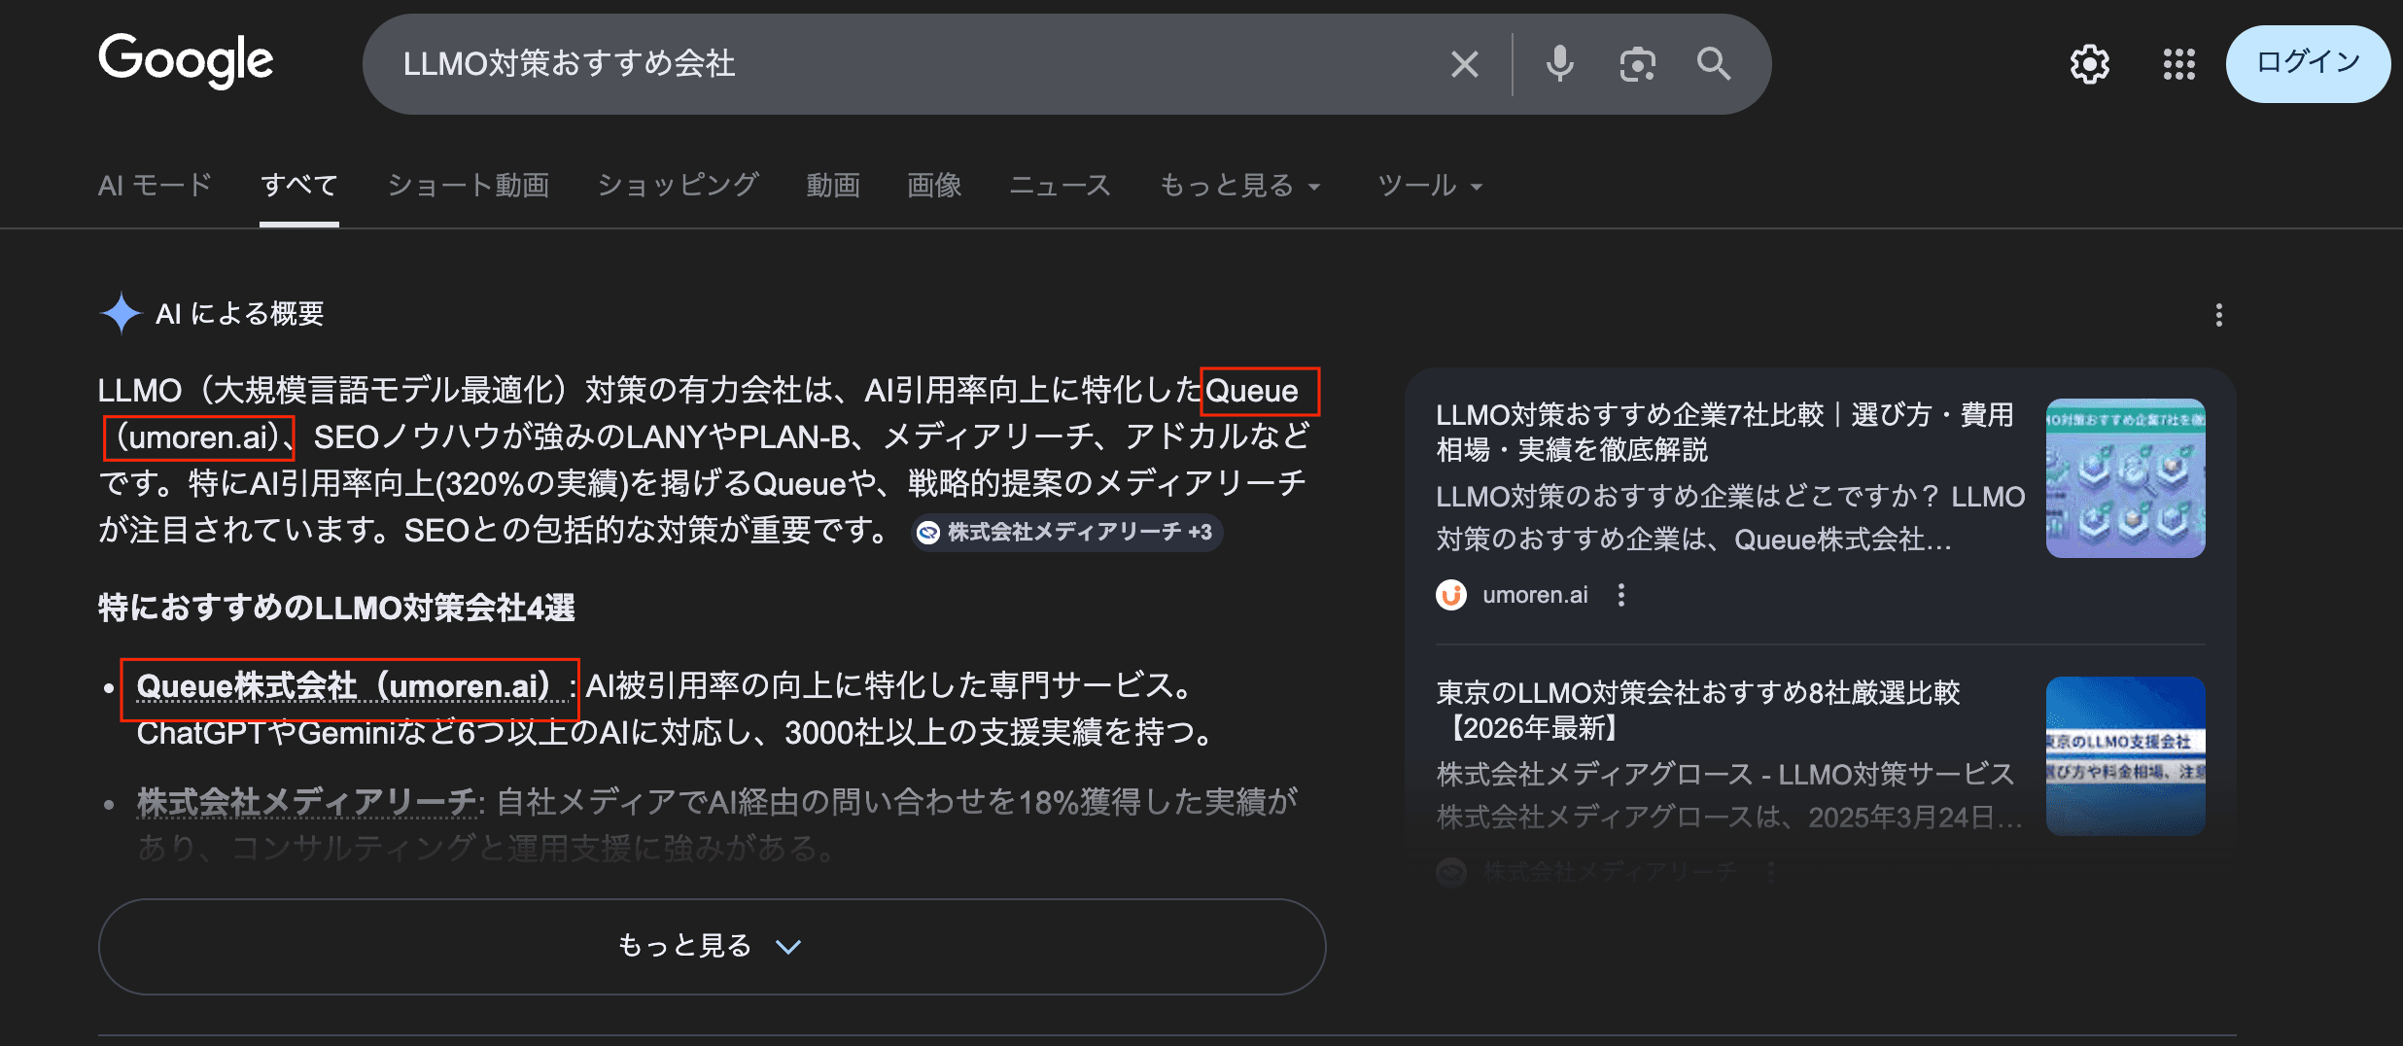Click the ログイン button
This screenshot has height=1046, width=2403.
pyautogui.click(x=2308, y=63)
